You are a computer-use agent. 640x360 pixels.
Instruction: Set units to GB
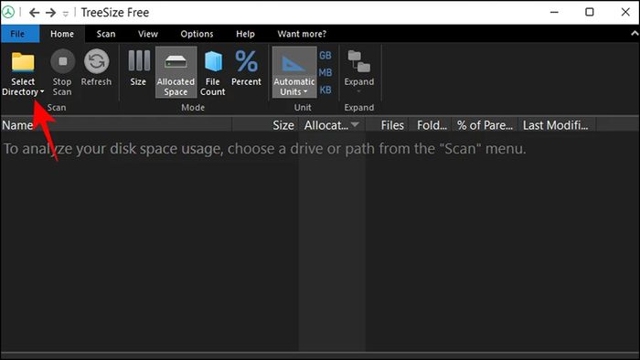[325, 56]
